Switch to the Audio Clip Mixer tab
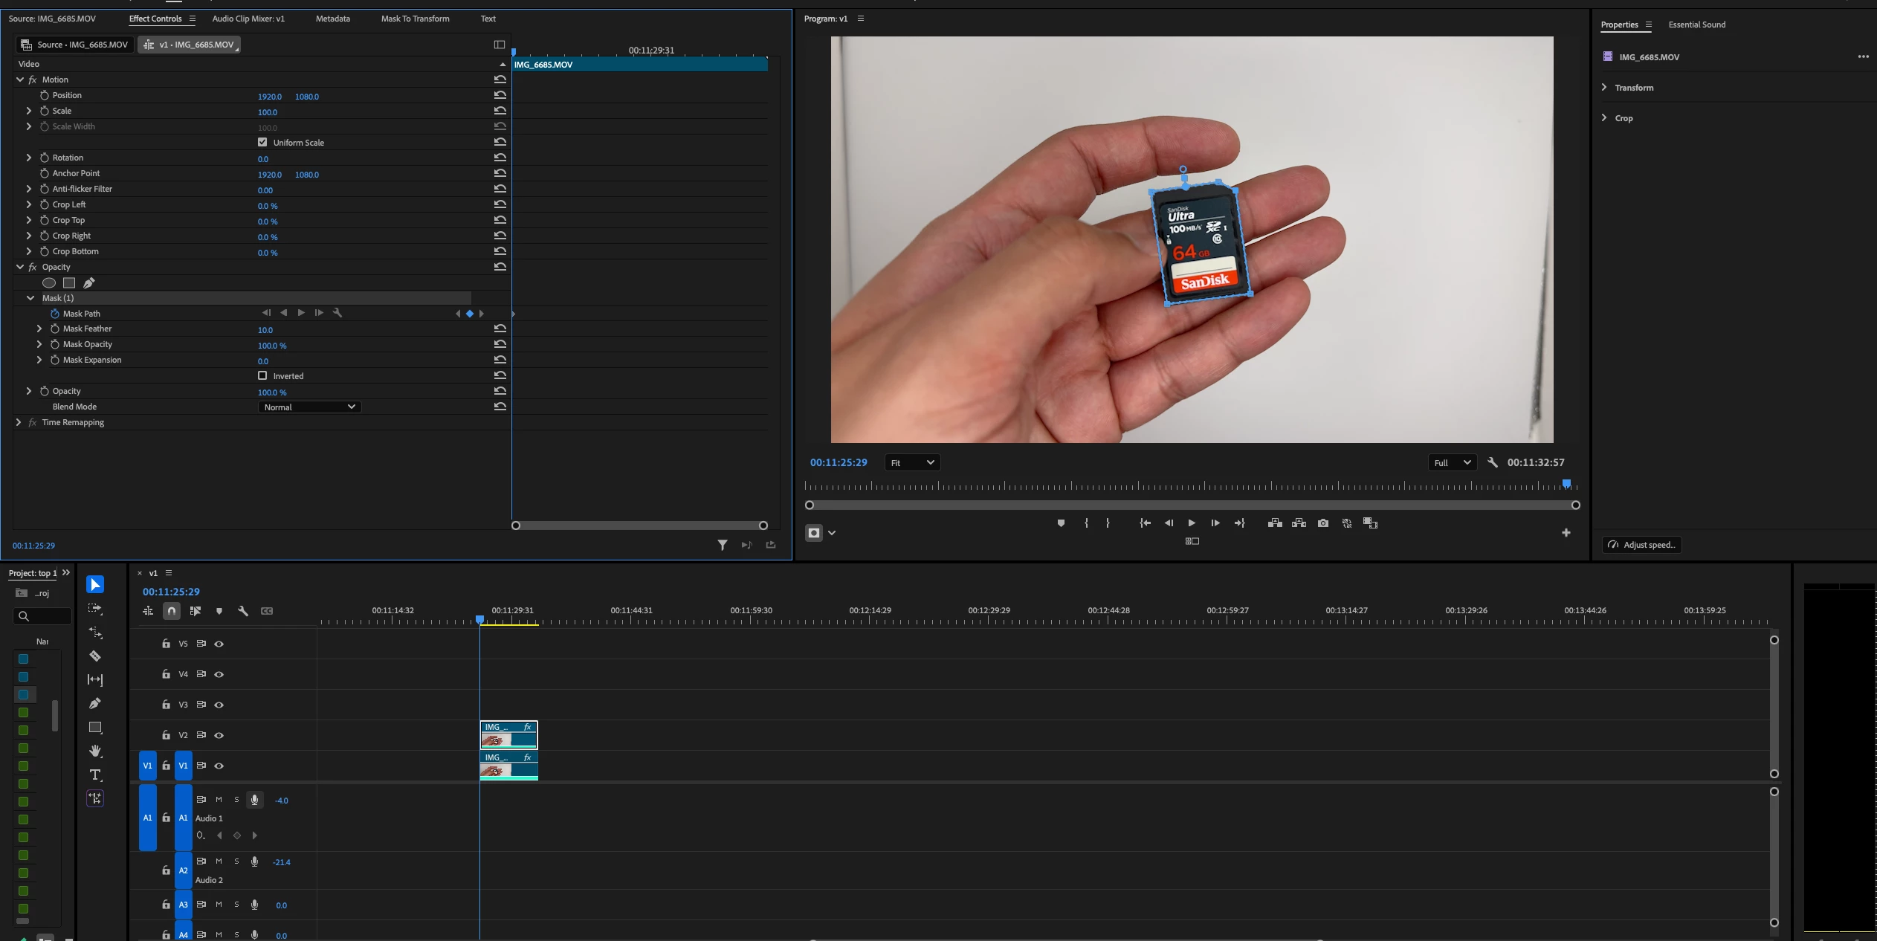 248,19
